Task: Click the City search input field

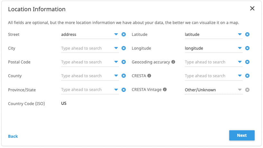Action: point(86,48)
